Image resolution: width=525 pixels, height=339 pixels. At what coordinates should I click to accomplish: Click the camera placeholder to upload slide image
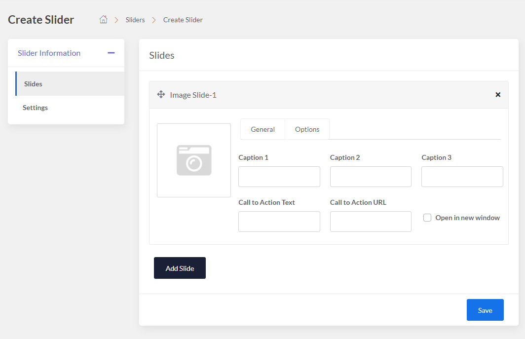[x=193, y=160]
